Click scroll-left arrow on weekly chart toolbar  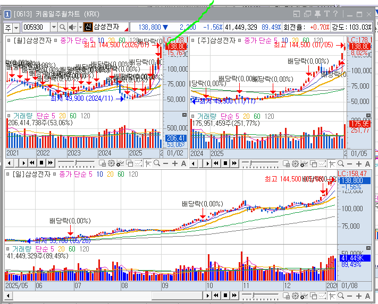pyautogui.click(x=193, y=164)
